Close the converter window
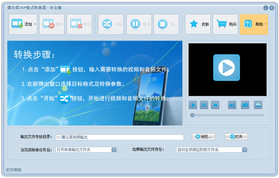Screen dimensions: 279x178 click(272, 8)
